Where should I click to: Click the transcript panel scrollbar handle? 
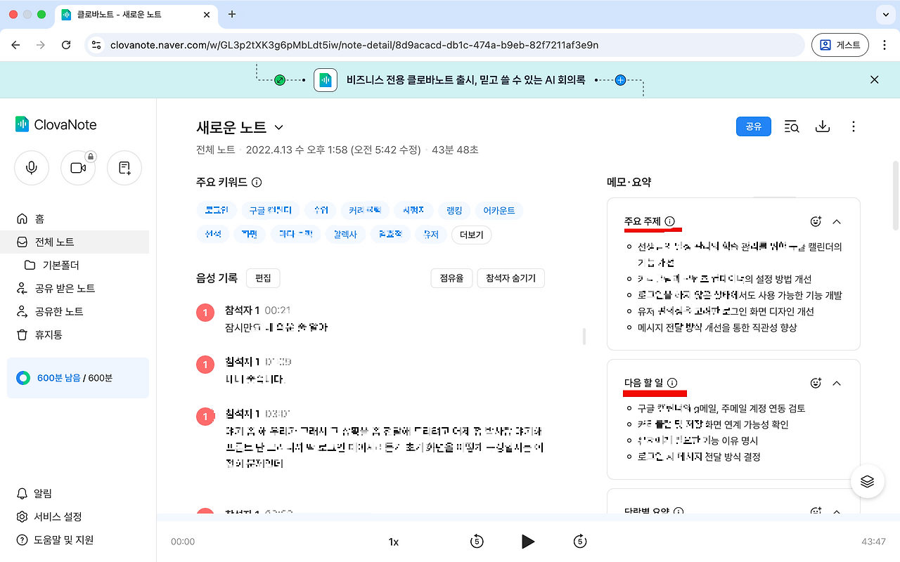584,336
